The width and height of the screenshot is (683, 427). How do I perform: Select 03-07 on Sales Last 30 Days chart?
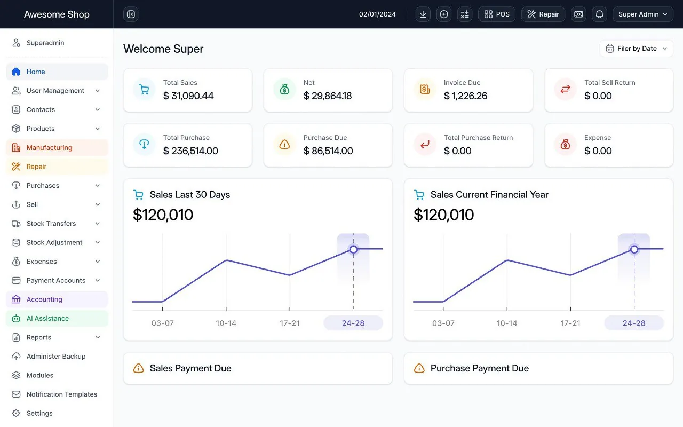(x=162, y=323)
